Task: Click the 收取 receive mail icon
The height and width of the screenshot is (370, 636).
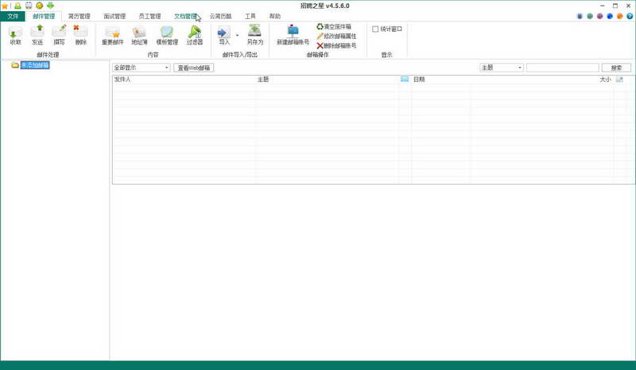Action: 15,35
